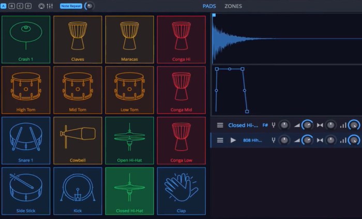362x219 pixels.
Task: Switch to pad bank B
Action: [x=12, y=6]
